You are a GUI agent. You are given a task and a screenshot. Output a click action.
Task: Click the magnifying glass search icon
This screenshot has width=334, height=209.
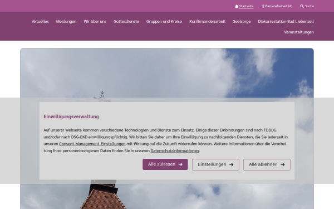(x=302, y=6)
